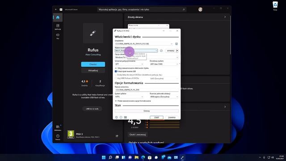The width and height of the screenshot is (286, 161).
Task: Open Opcje obrazu dropdown
Action: 147,57
